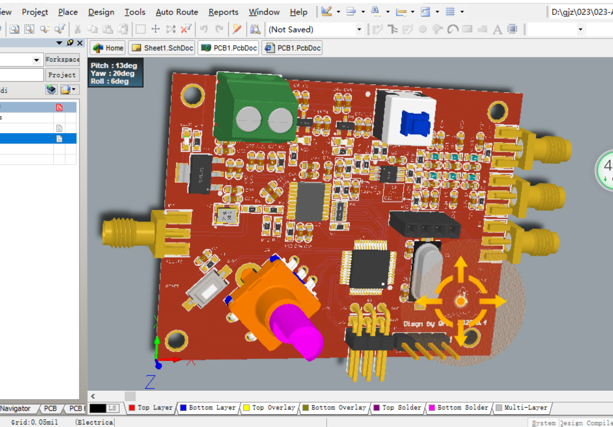Click the Place Room icon
This screenshot has height=427, width=613.
tap(426, 12)
